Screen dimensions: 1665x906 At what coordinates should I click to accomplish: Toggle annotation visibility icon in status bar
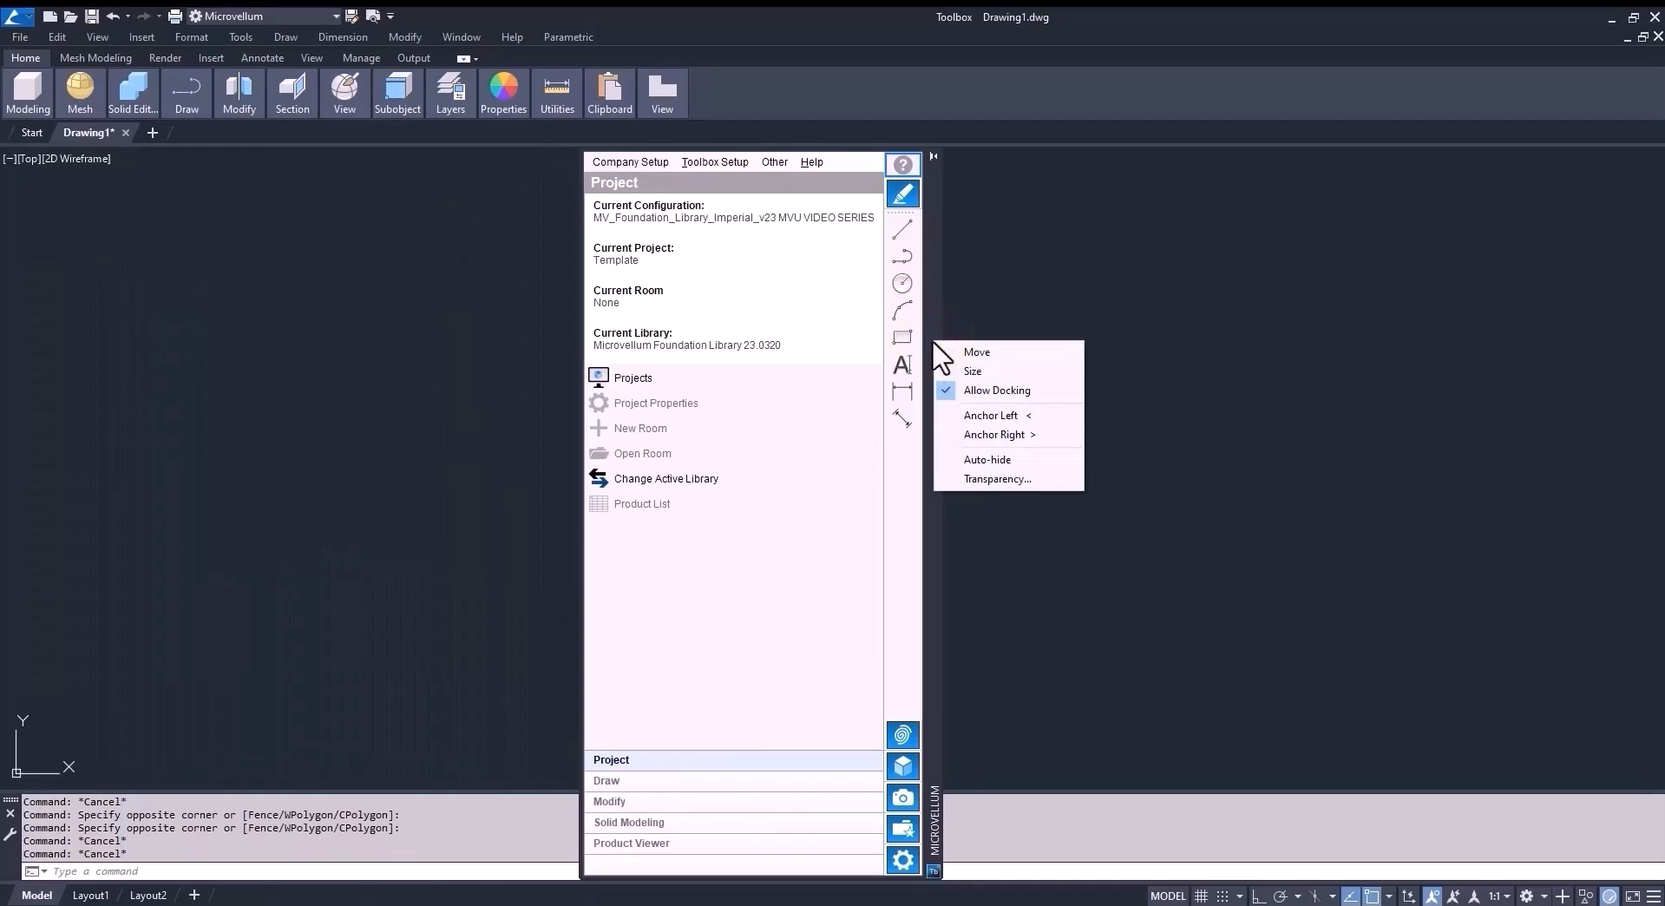coord(1432,896)
